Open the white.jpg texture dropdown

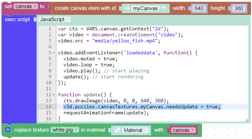[65, 130]
